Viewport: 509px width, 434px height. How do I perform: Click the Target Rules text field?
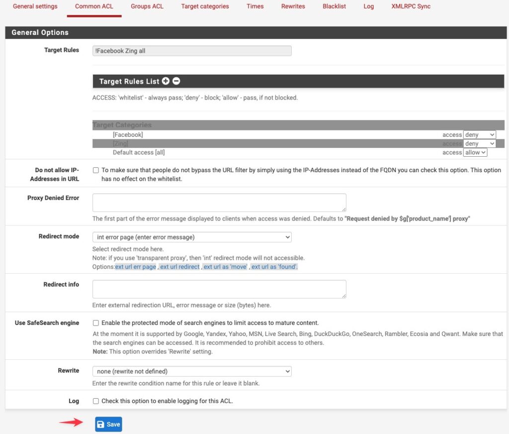click(192, 51)
